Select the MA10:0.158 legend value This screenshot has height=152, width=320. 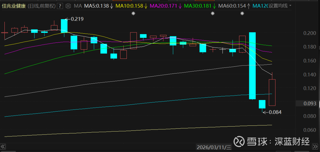(x=132, y=6)
